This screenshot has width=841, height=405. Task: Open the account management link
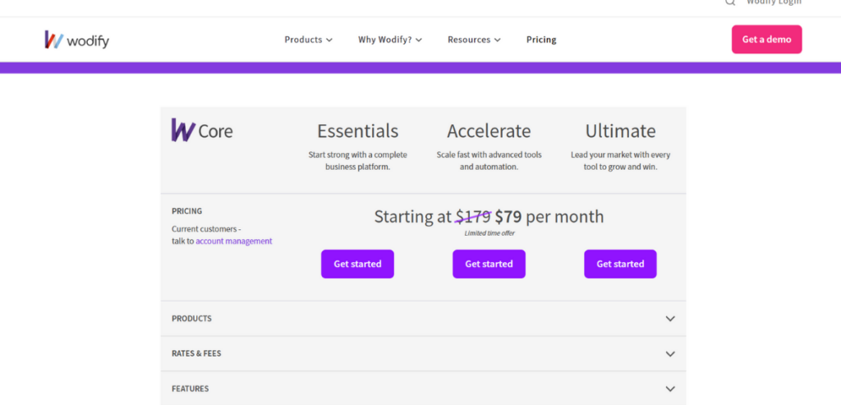(234, 242)
